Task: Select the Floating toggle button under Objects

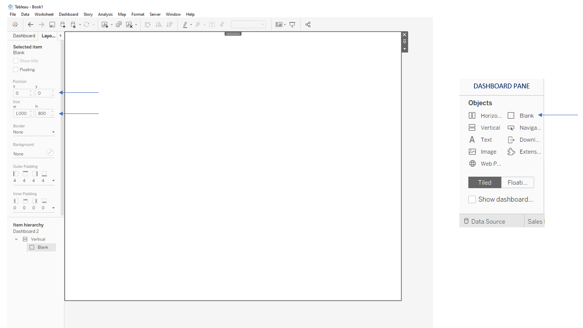Action: click(517, 182)
